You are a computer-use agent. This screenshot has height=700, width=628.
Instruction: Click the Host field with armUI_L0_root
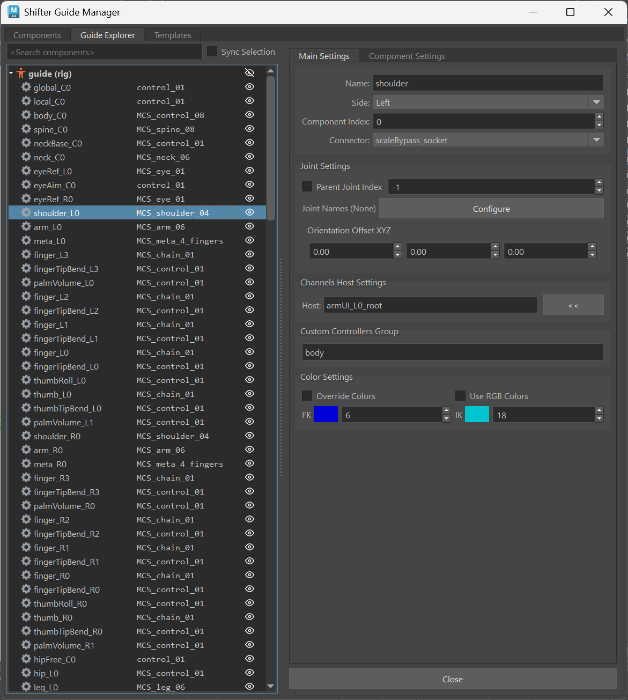click(x=431, y=305)
